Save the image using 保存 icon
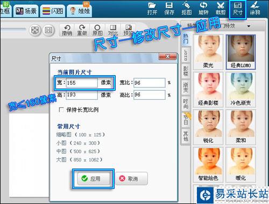269x204 pixels. [x=169, y=9]
